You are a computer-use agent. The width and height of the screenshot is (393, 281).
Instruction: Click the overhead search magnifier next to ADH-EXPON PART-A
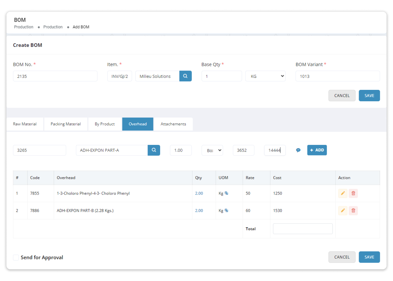click(154, 150)
